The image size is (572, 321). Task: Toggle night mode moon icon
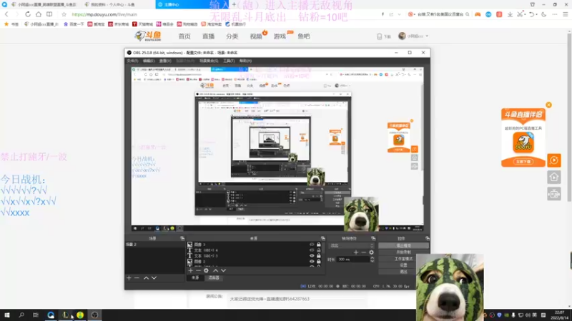(544, 14)
